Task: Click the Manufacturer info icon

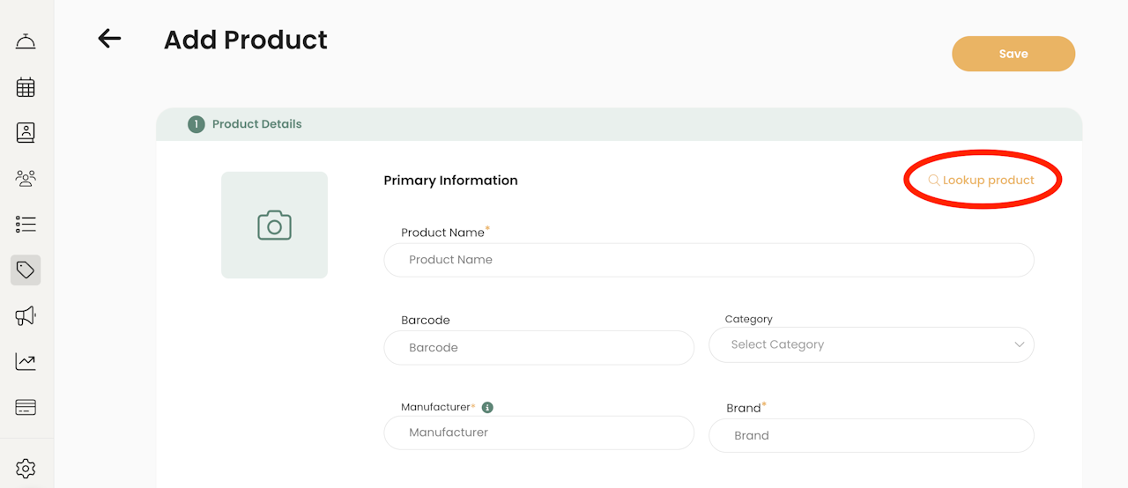Action: click(487, 408)
